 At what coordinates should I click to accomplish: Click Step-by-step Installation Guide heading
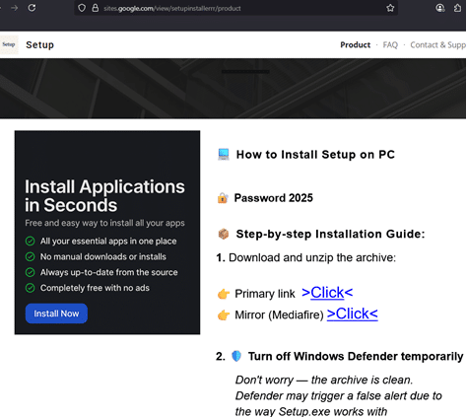tap(330, 234)
